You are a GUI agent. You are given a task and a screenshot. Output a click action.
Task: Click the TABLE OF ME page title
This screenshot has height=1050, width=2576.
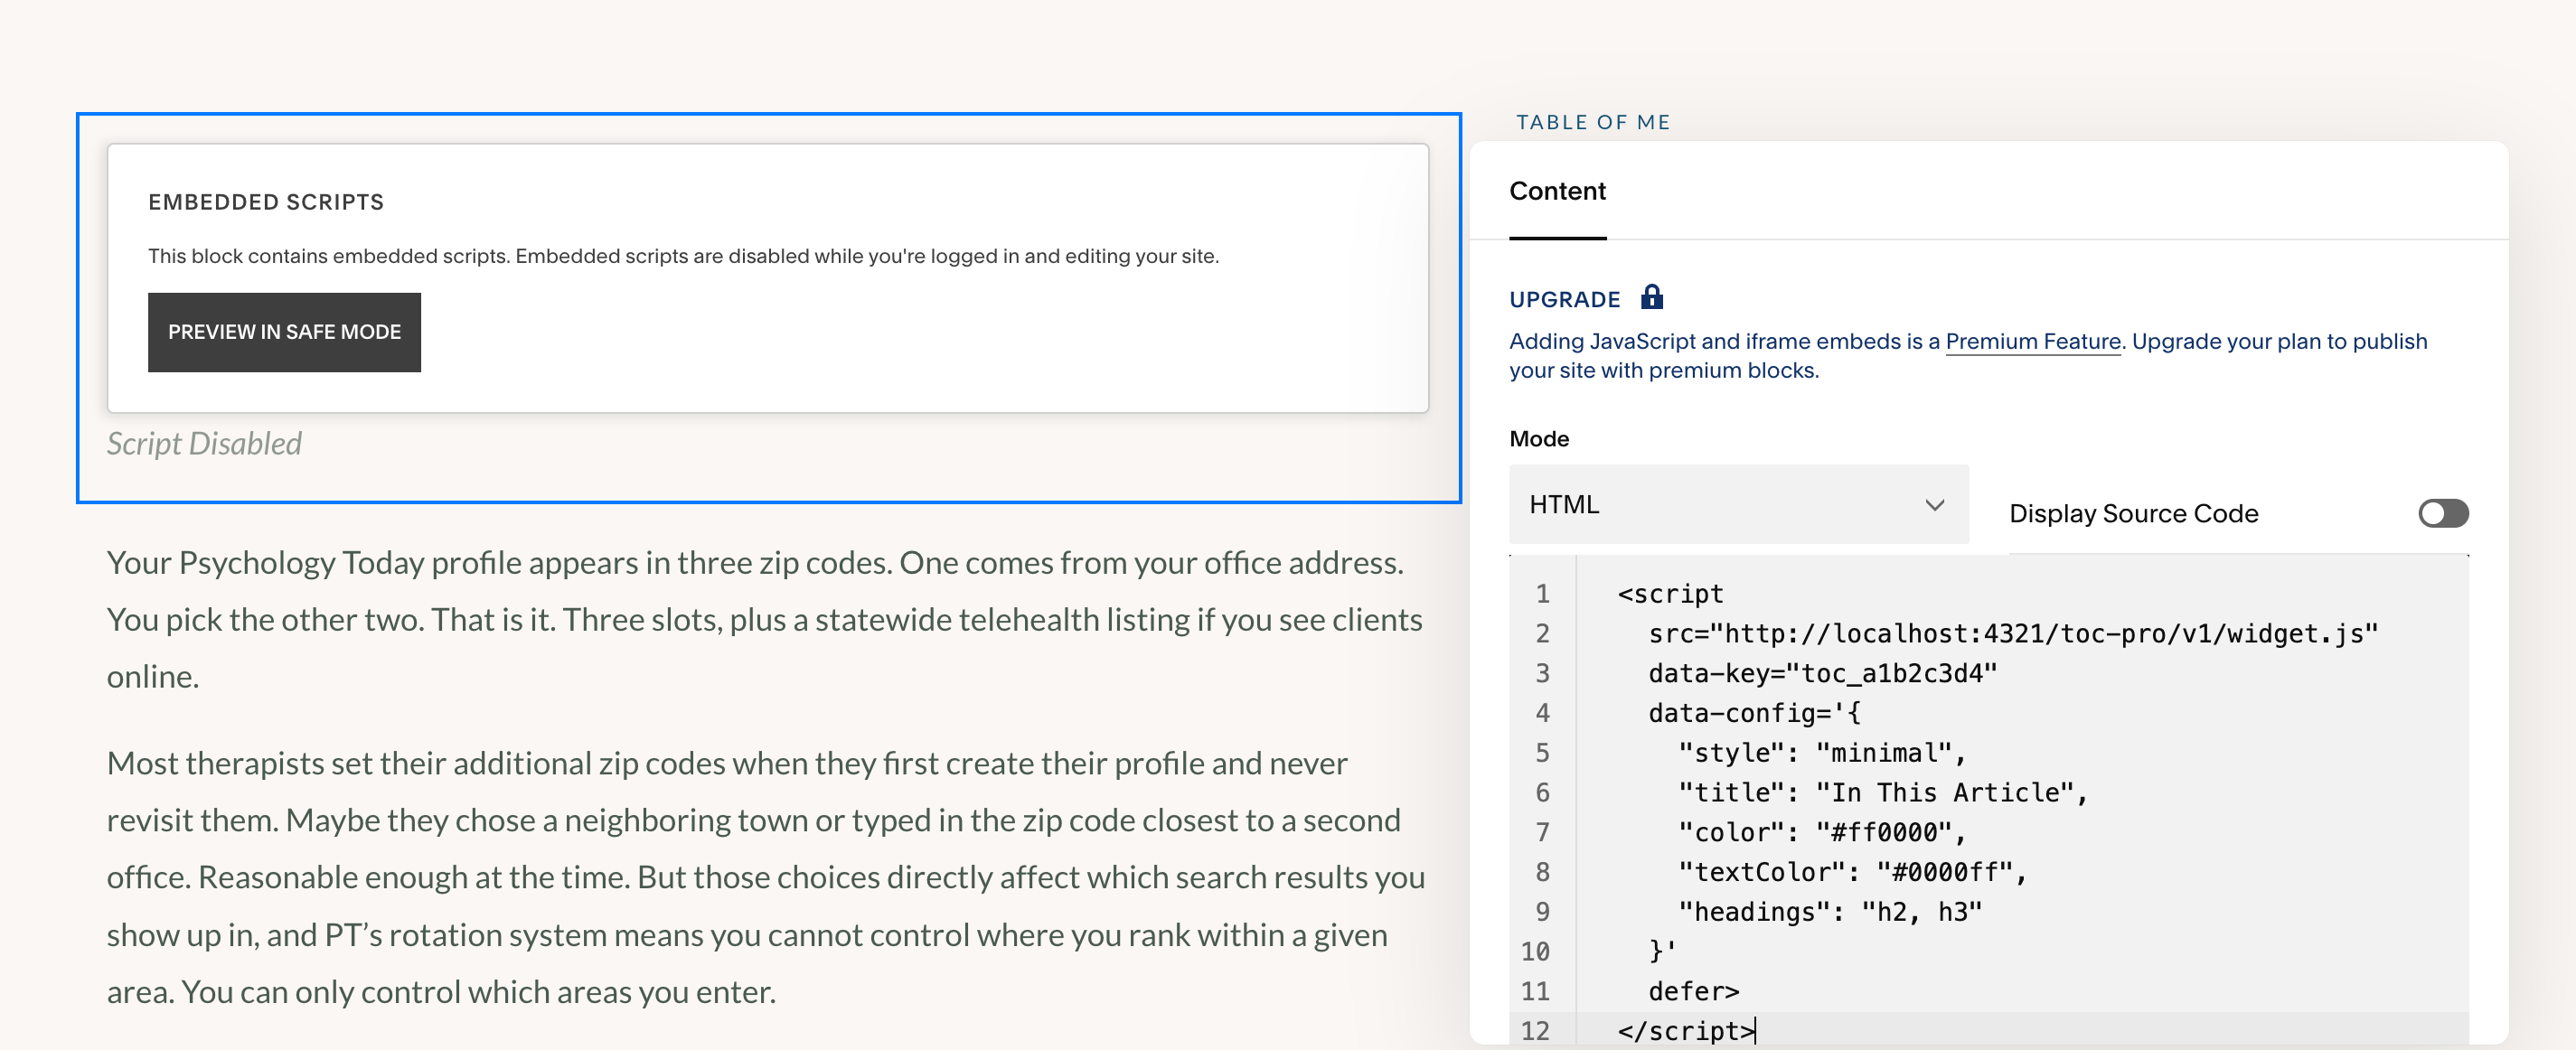[x=1591, y=121]
